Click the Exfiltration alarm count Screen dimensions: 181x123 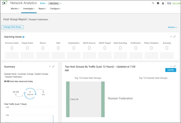136,48
